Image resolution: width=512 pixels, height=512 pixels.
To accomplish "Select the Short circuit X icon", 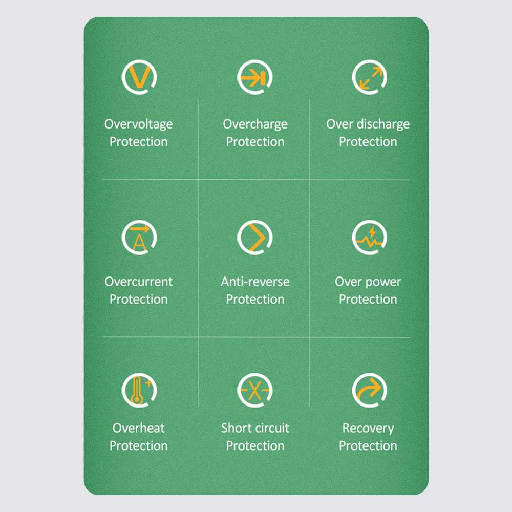I will point(254,390).
